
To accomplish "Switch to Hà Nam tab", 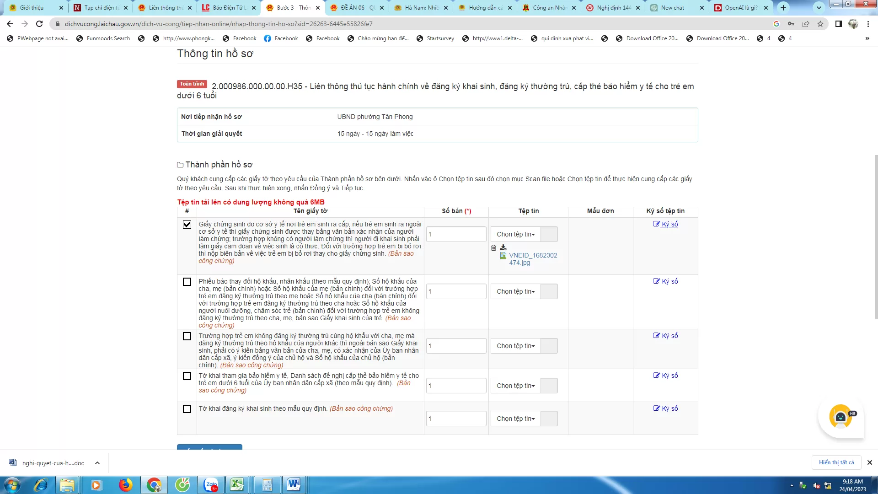I will click(x=422, y=8).
